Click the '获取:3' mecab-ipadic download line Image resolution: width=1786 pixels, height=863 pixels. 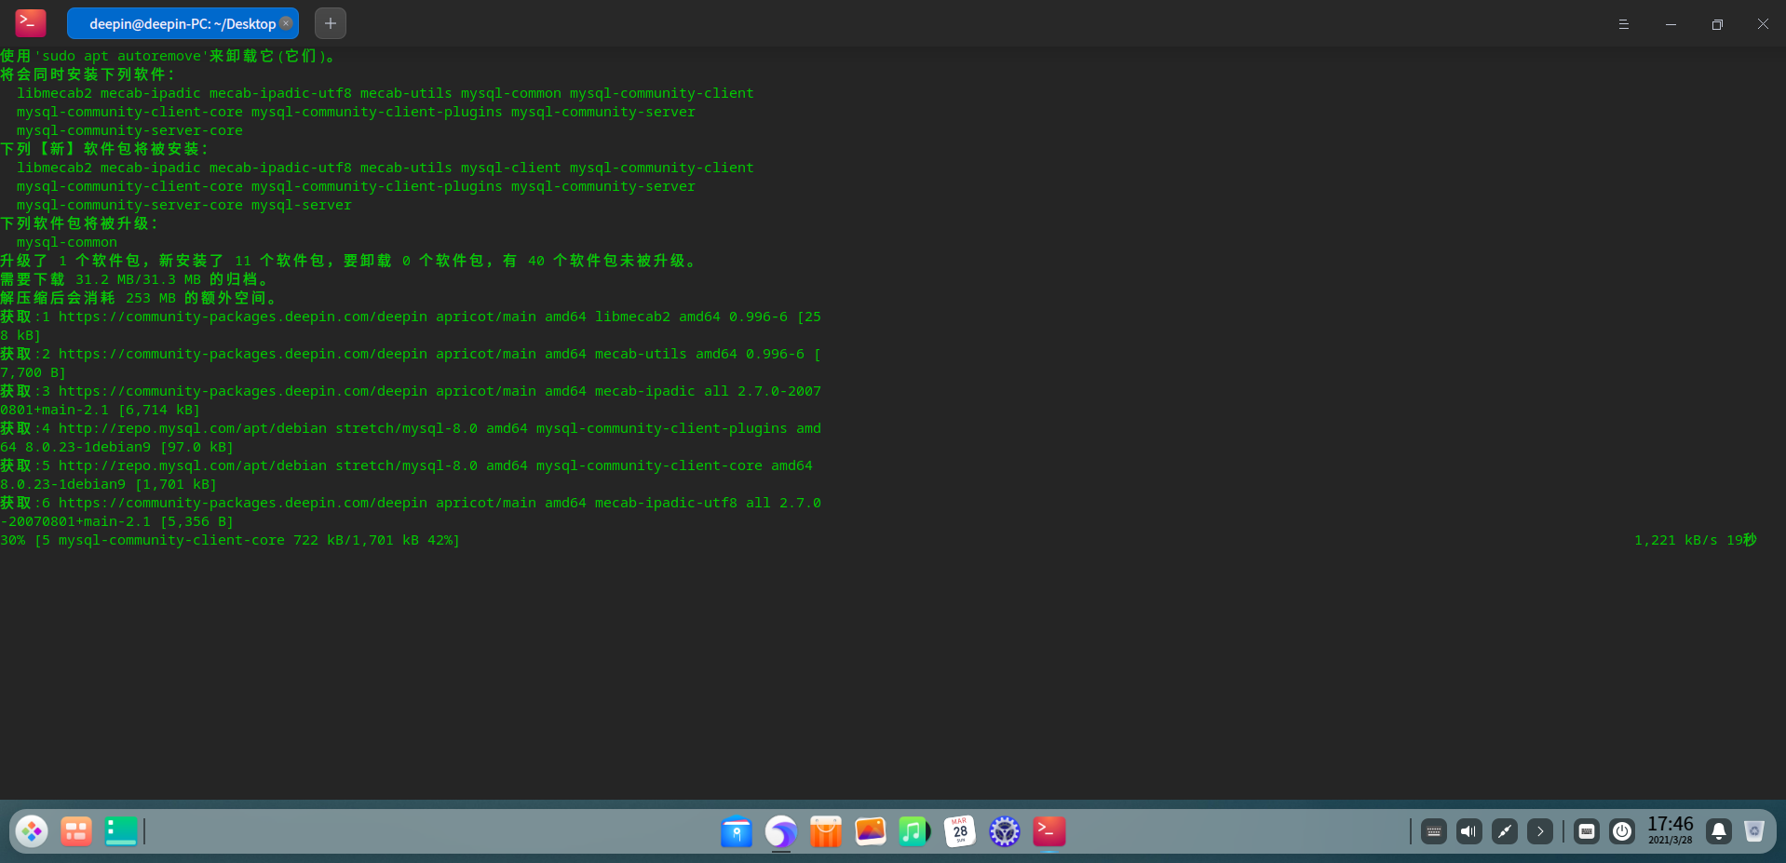coord(411,391)
